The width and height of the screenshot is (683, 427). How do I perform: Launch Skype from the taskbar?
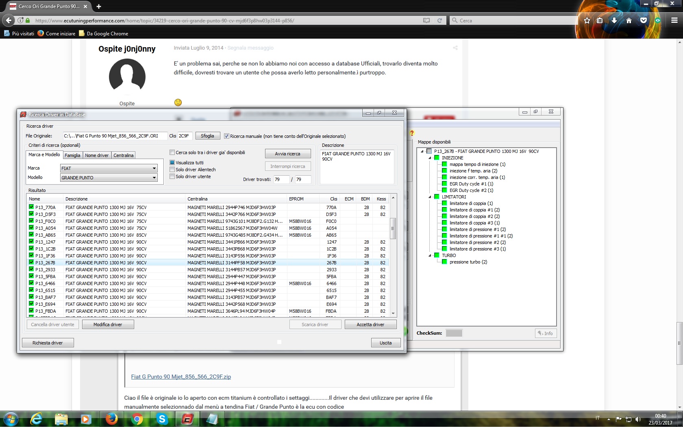pyautogui.click(x=162, y=419)
